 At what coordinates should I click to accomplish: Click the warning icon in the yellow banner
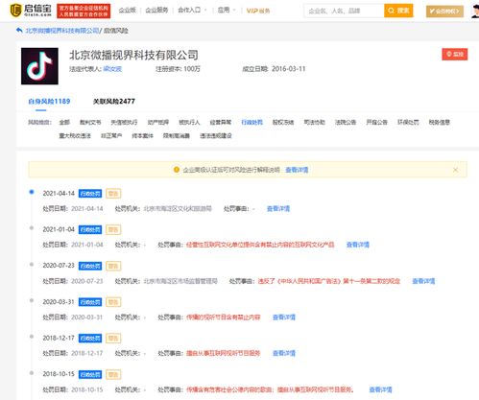tap(176, 170)
